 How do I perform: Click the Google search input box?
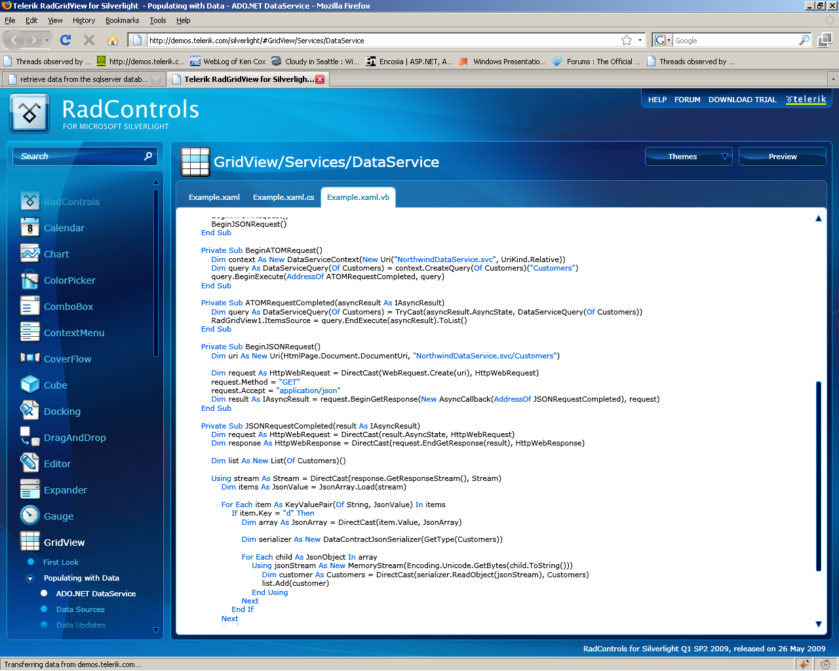(735, 40)
